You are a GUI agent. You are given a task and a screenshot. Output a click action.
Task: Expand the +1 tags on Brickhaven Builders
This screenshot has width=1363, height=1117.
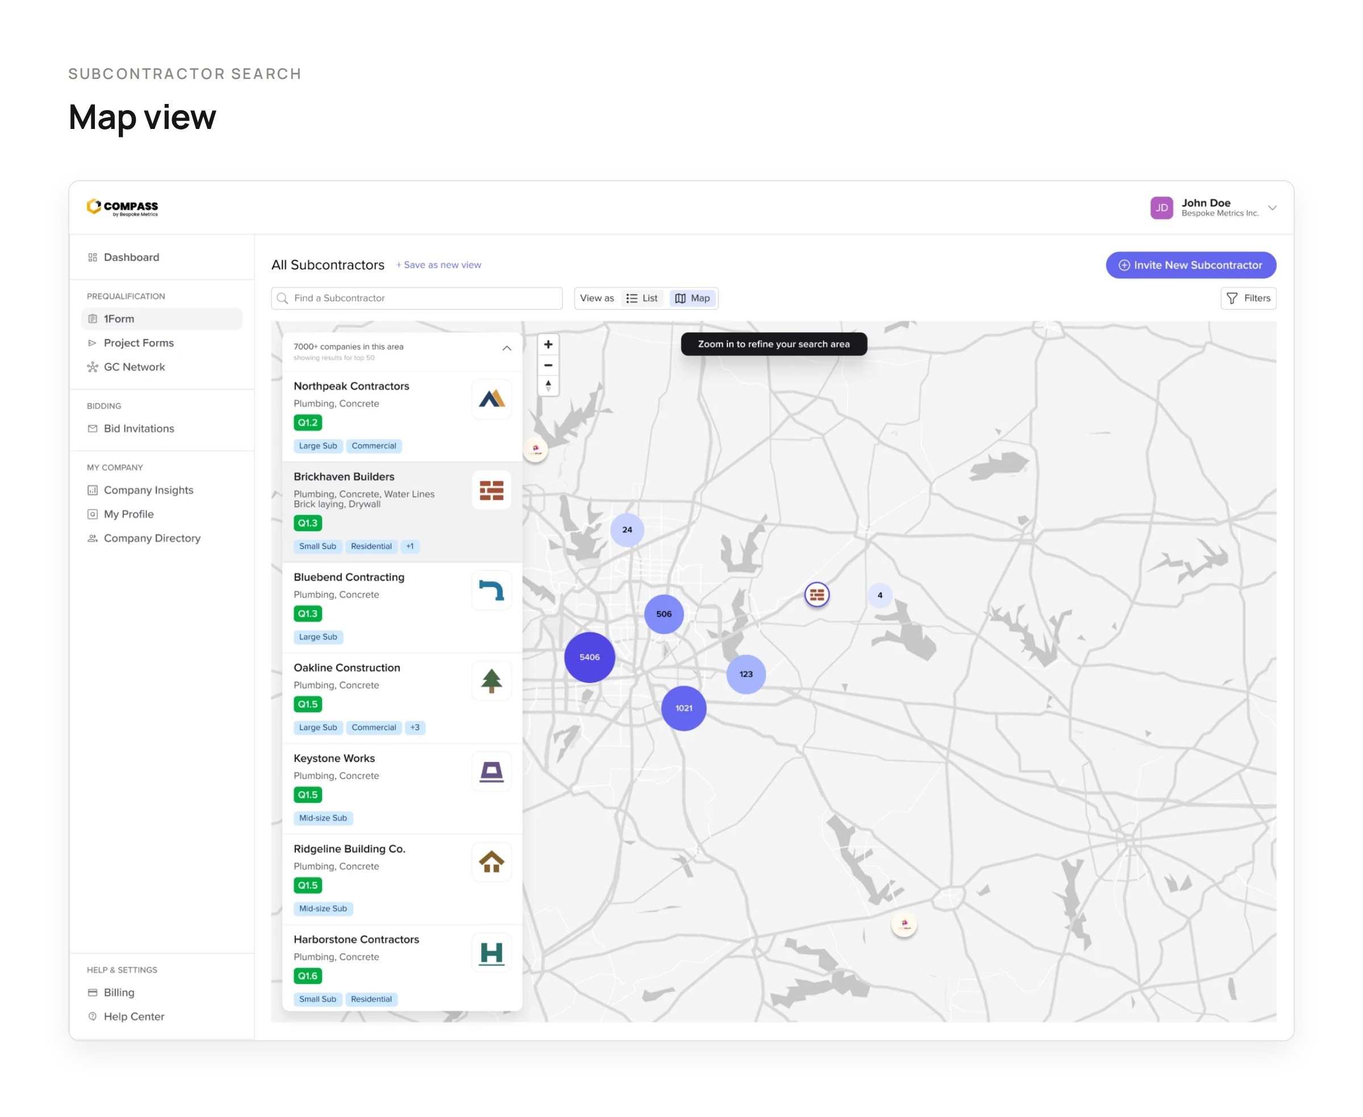[409, 547]
